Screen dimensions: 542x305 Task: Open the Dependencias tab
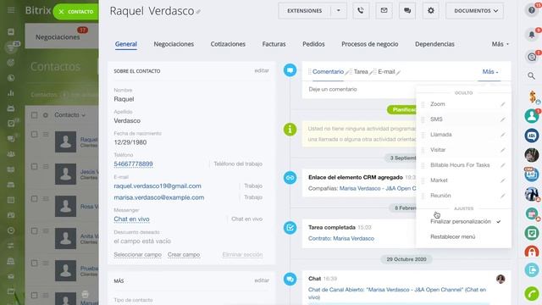tap(434, 44)
